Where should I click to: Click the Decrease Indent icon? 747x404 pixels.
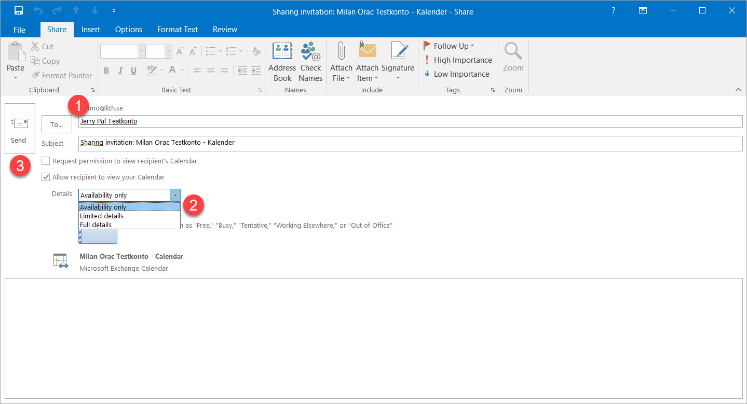point(242,71)
